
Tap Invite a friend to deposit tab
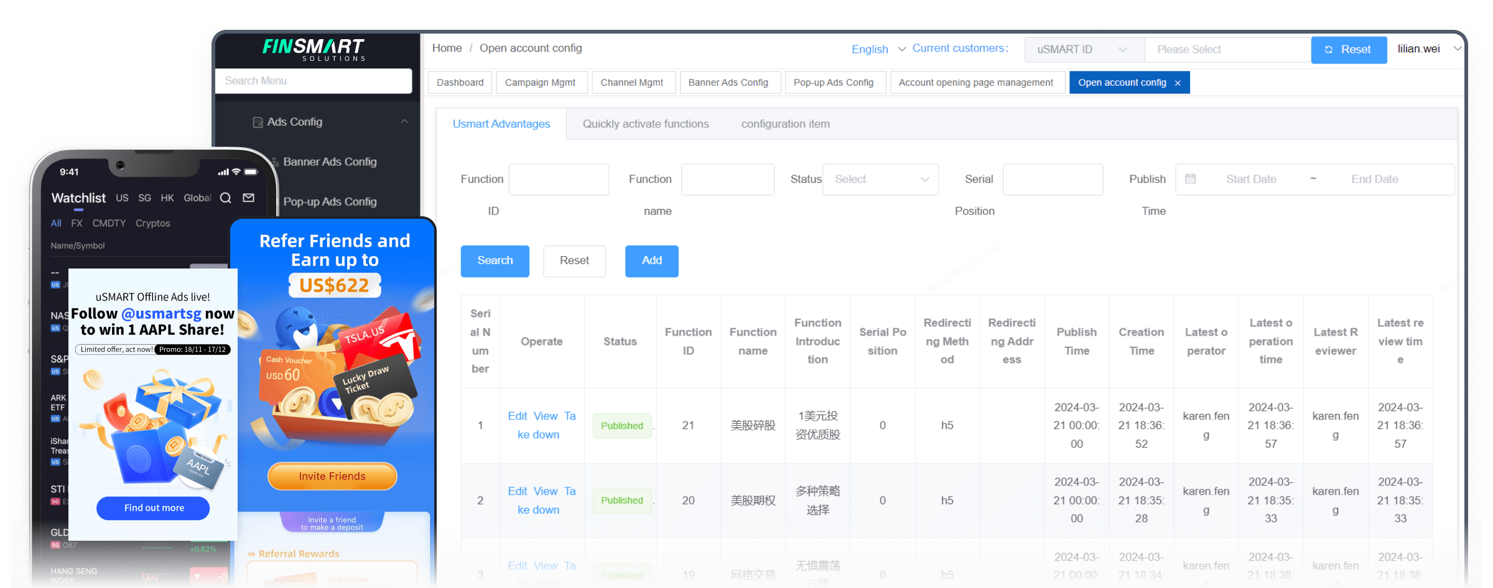332,523
